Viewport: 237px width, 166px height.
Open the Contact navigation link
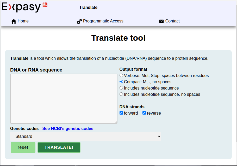172,21
